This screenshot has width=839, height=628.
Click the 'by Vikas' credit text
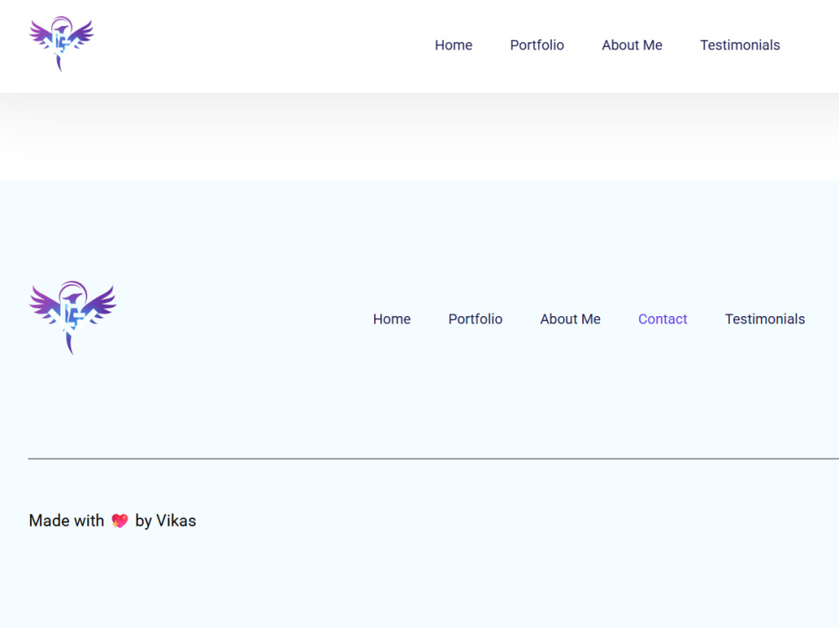165,521
